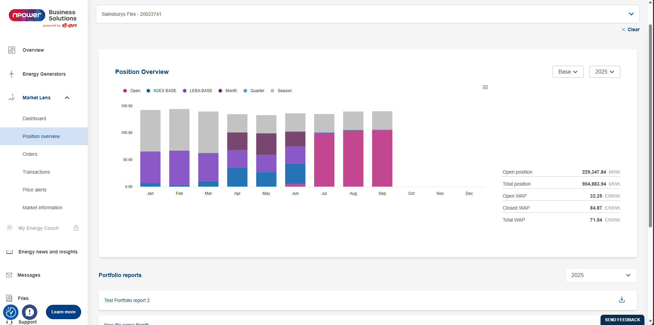Open the Base dropdown selector
654x325 pixels.
(x=568, y=72)
